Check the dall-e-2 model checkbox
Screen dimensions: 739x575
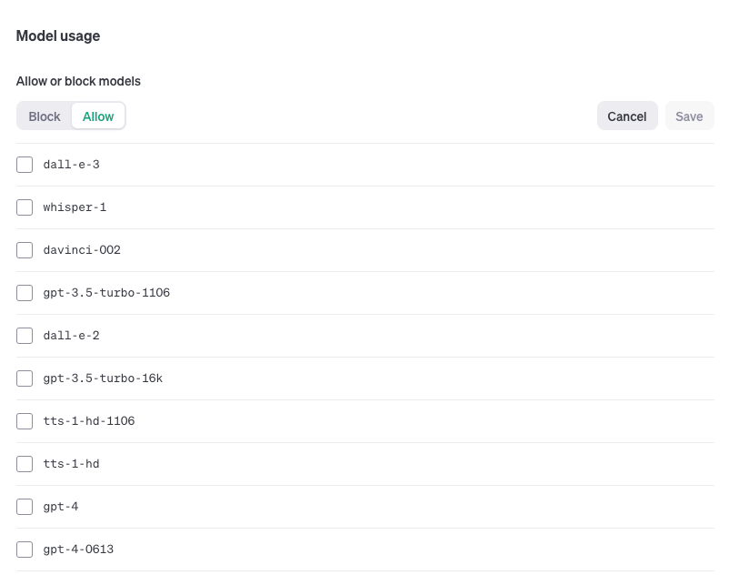(25, 336)
